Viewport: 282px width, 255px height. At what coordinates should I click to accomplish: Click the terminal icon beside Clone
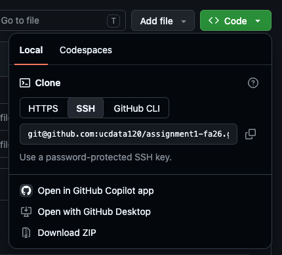25,83
